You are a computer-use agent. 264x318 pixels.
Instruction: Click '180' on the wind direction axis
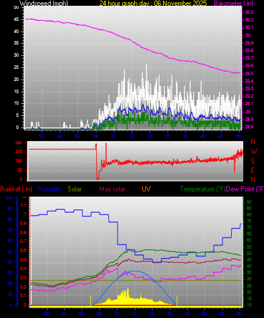pyautogui.click(x=19, y=161)
